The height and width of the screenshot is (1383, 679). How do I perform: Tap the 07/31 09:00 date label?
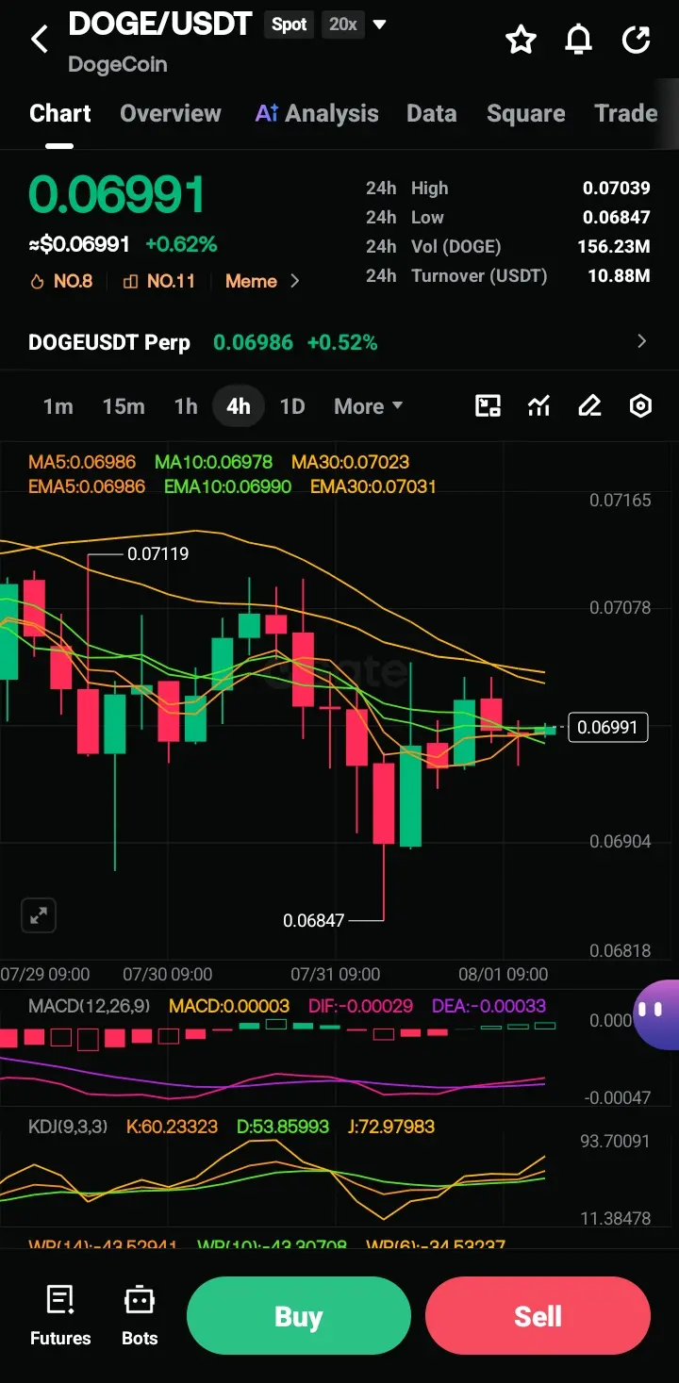pyautogui.click(x=335, y=974)
